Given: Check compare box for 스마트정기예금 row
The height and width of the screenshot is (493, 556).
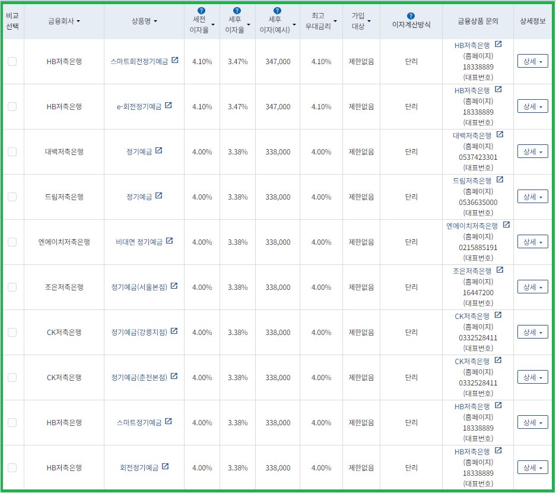Looking at the screenshot, I should [x=12, y=422].
